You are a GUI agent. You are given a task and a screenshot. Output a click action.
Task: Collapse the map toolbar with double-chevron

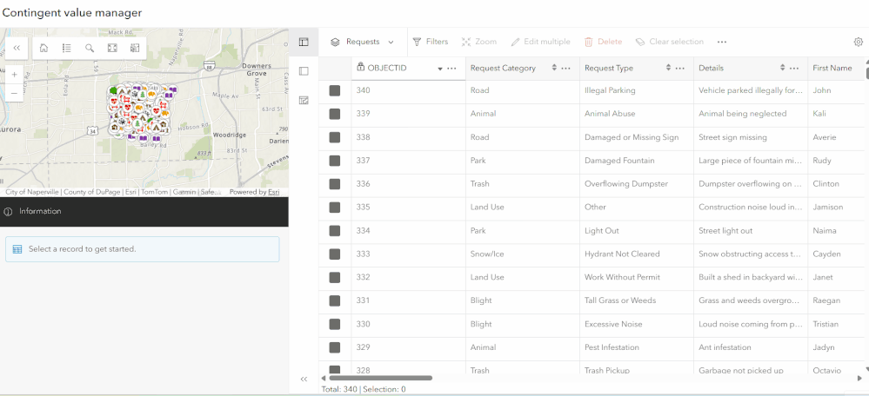17,48
